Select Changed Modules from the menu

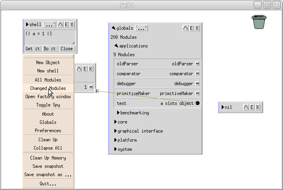(48, 88)
